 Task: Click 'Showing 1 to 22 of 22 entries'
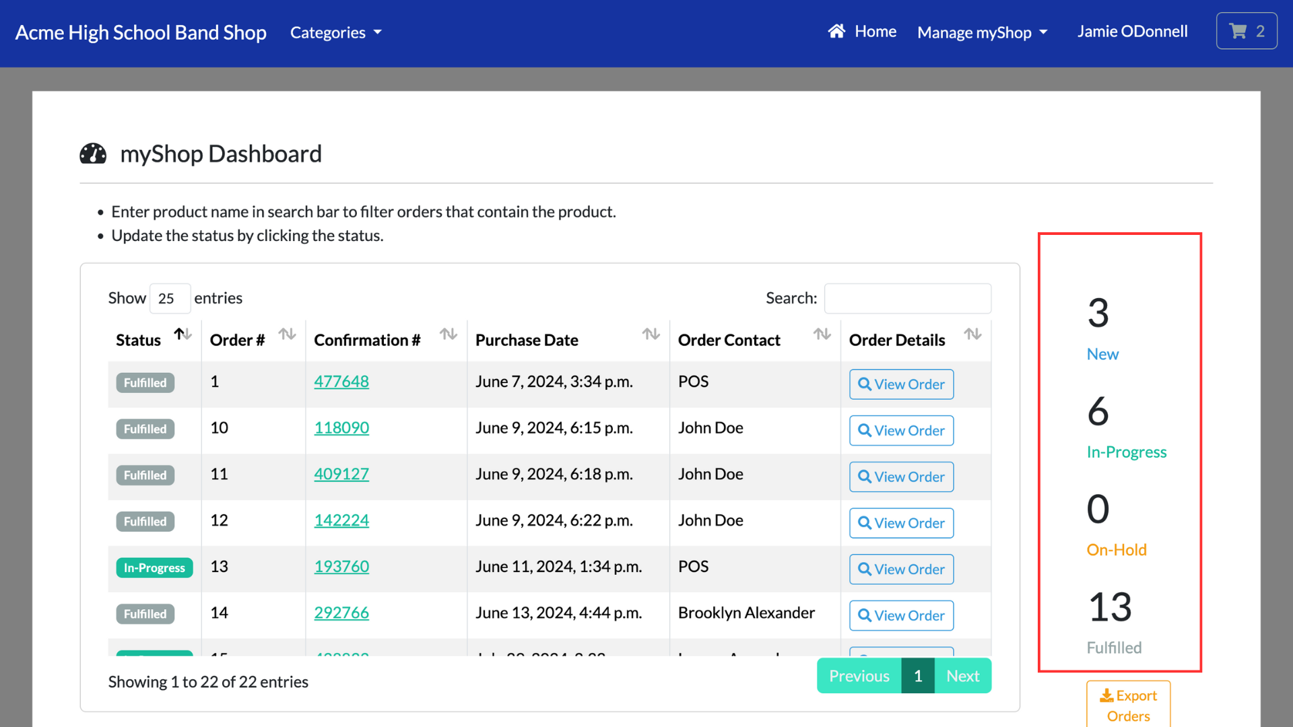[x=208, y=682]
